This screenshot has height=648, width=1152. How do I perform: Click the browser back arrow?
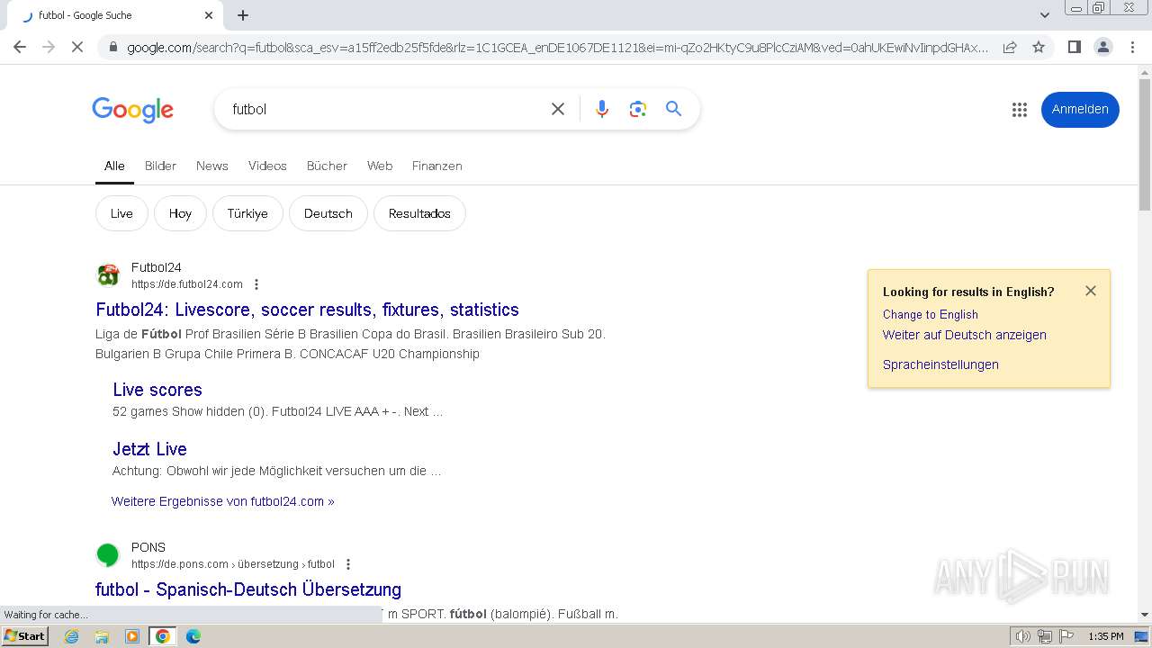click(x=20, y=47)
